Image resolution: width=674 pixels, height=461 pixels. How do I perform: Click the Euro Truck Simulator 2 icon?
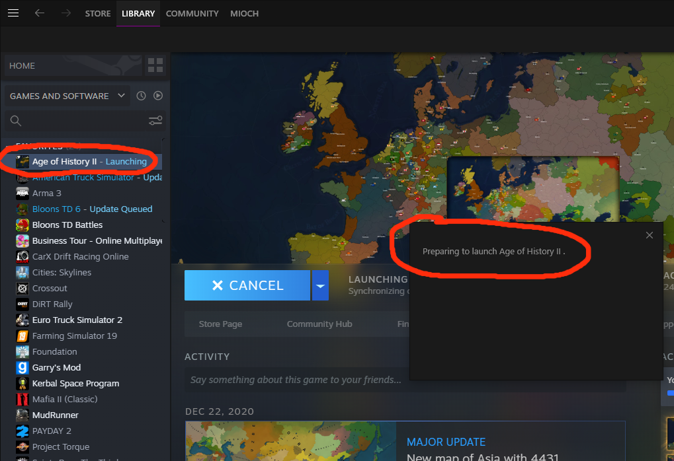point(22,320)
